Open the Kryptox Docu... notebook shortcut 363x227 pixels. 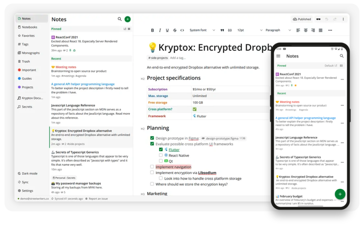32,98
